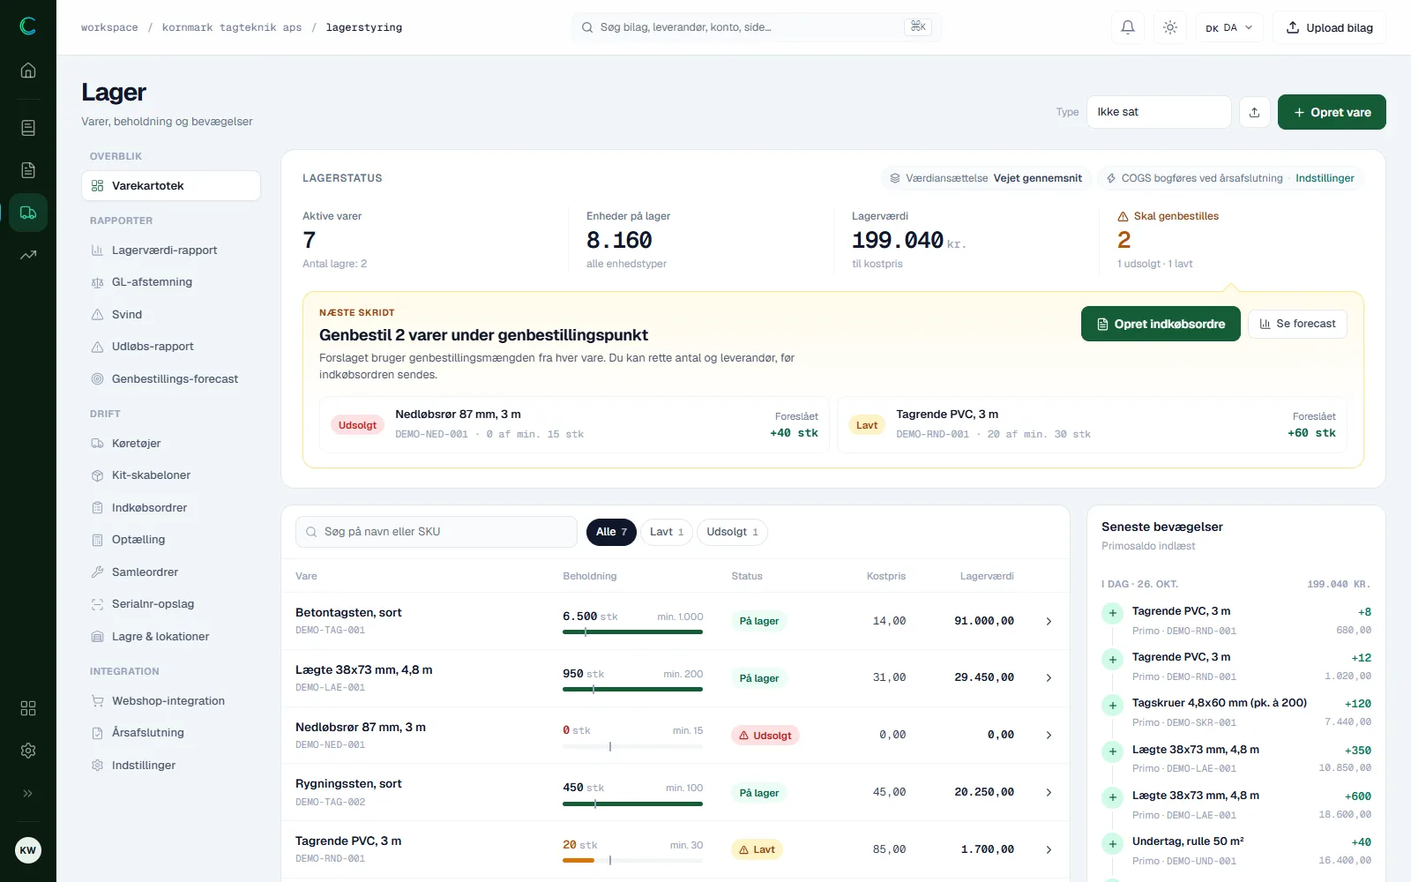Image resolution: width=1411 pixels, height=882 pixels.
Task: Expand Rygningssten, sort row chevron
Action: pos(1049,793)
